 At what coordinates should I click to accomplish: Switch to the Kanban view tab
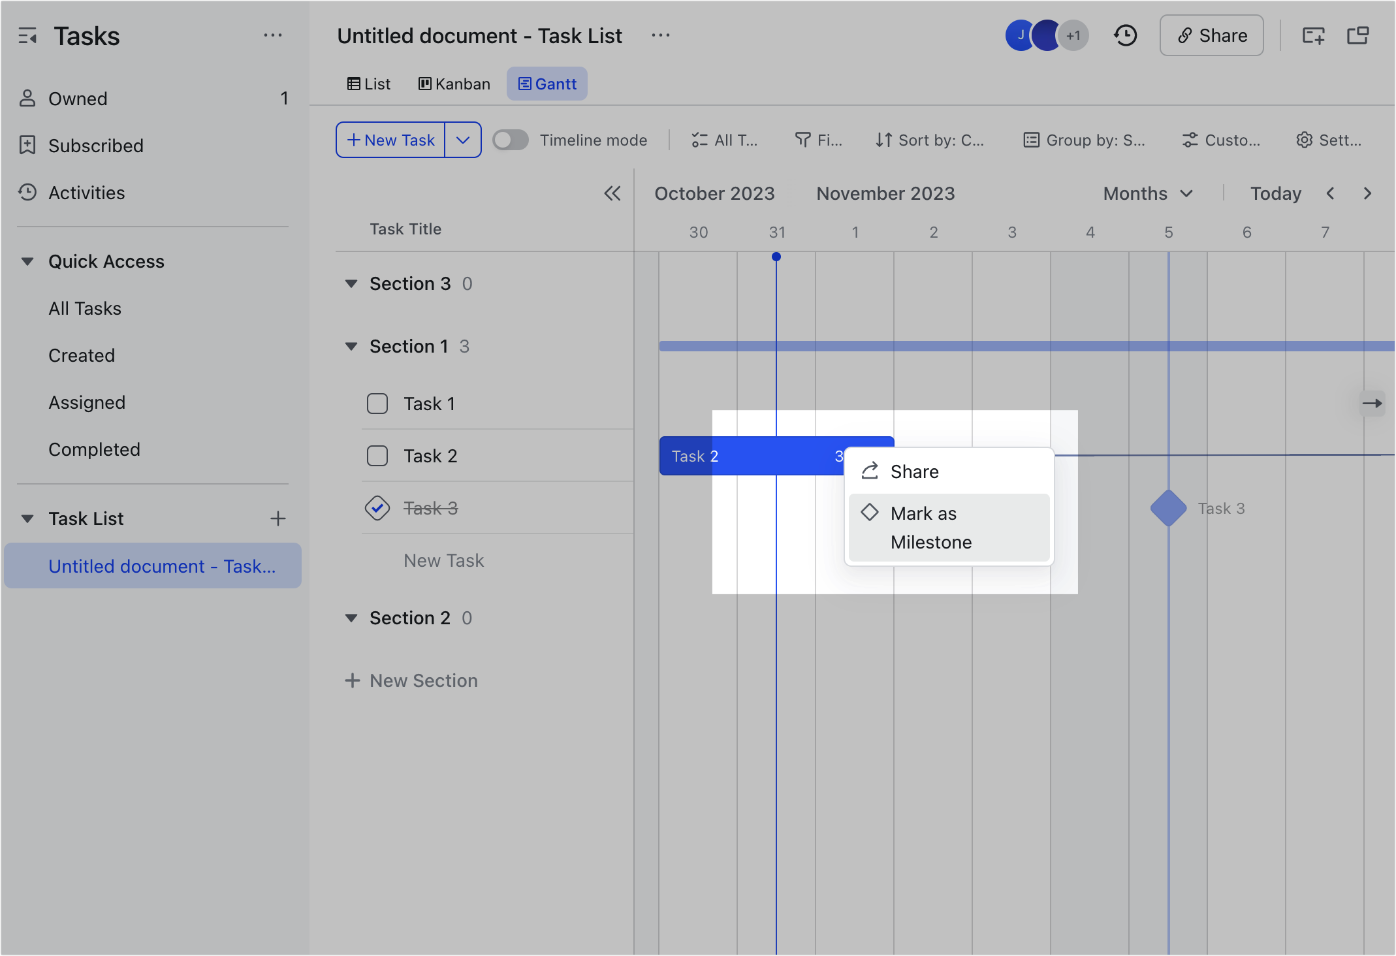(x=454, y=84)
